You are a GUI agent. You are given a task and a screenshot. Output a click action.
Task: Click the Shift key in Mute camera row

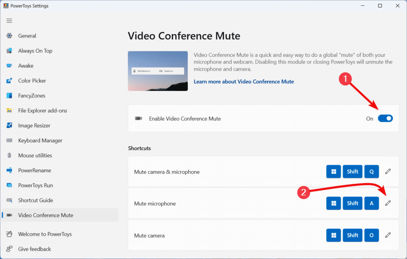coord(353,235)
